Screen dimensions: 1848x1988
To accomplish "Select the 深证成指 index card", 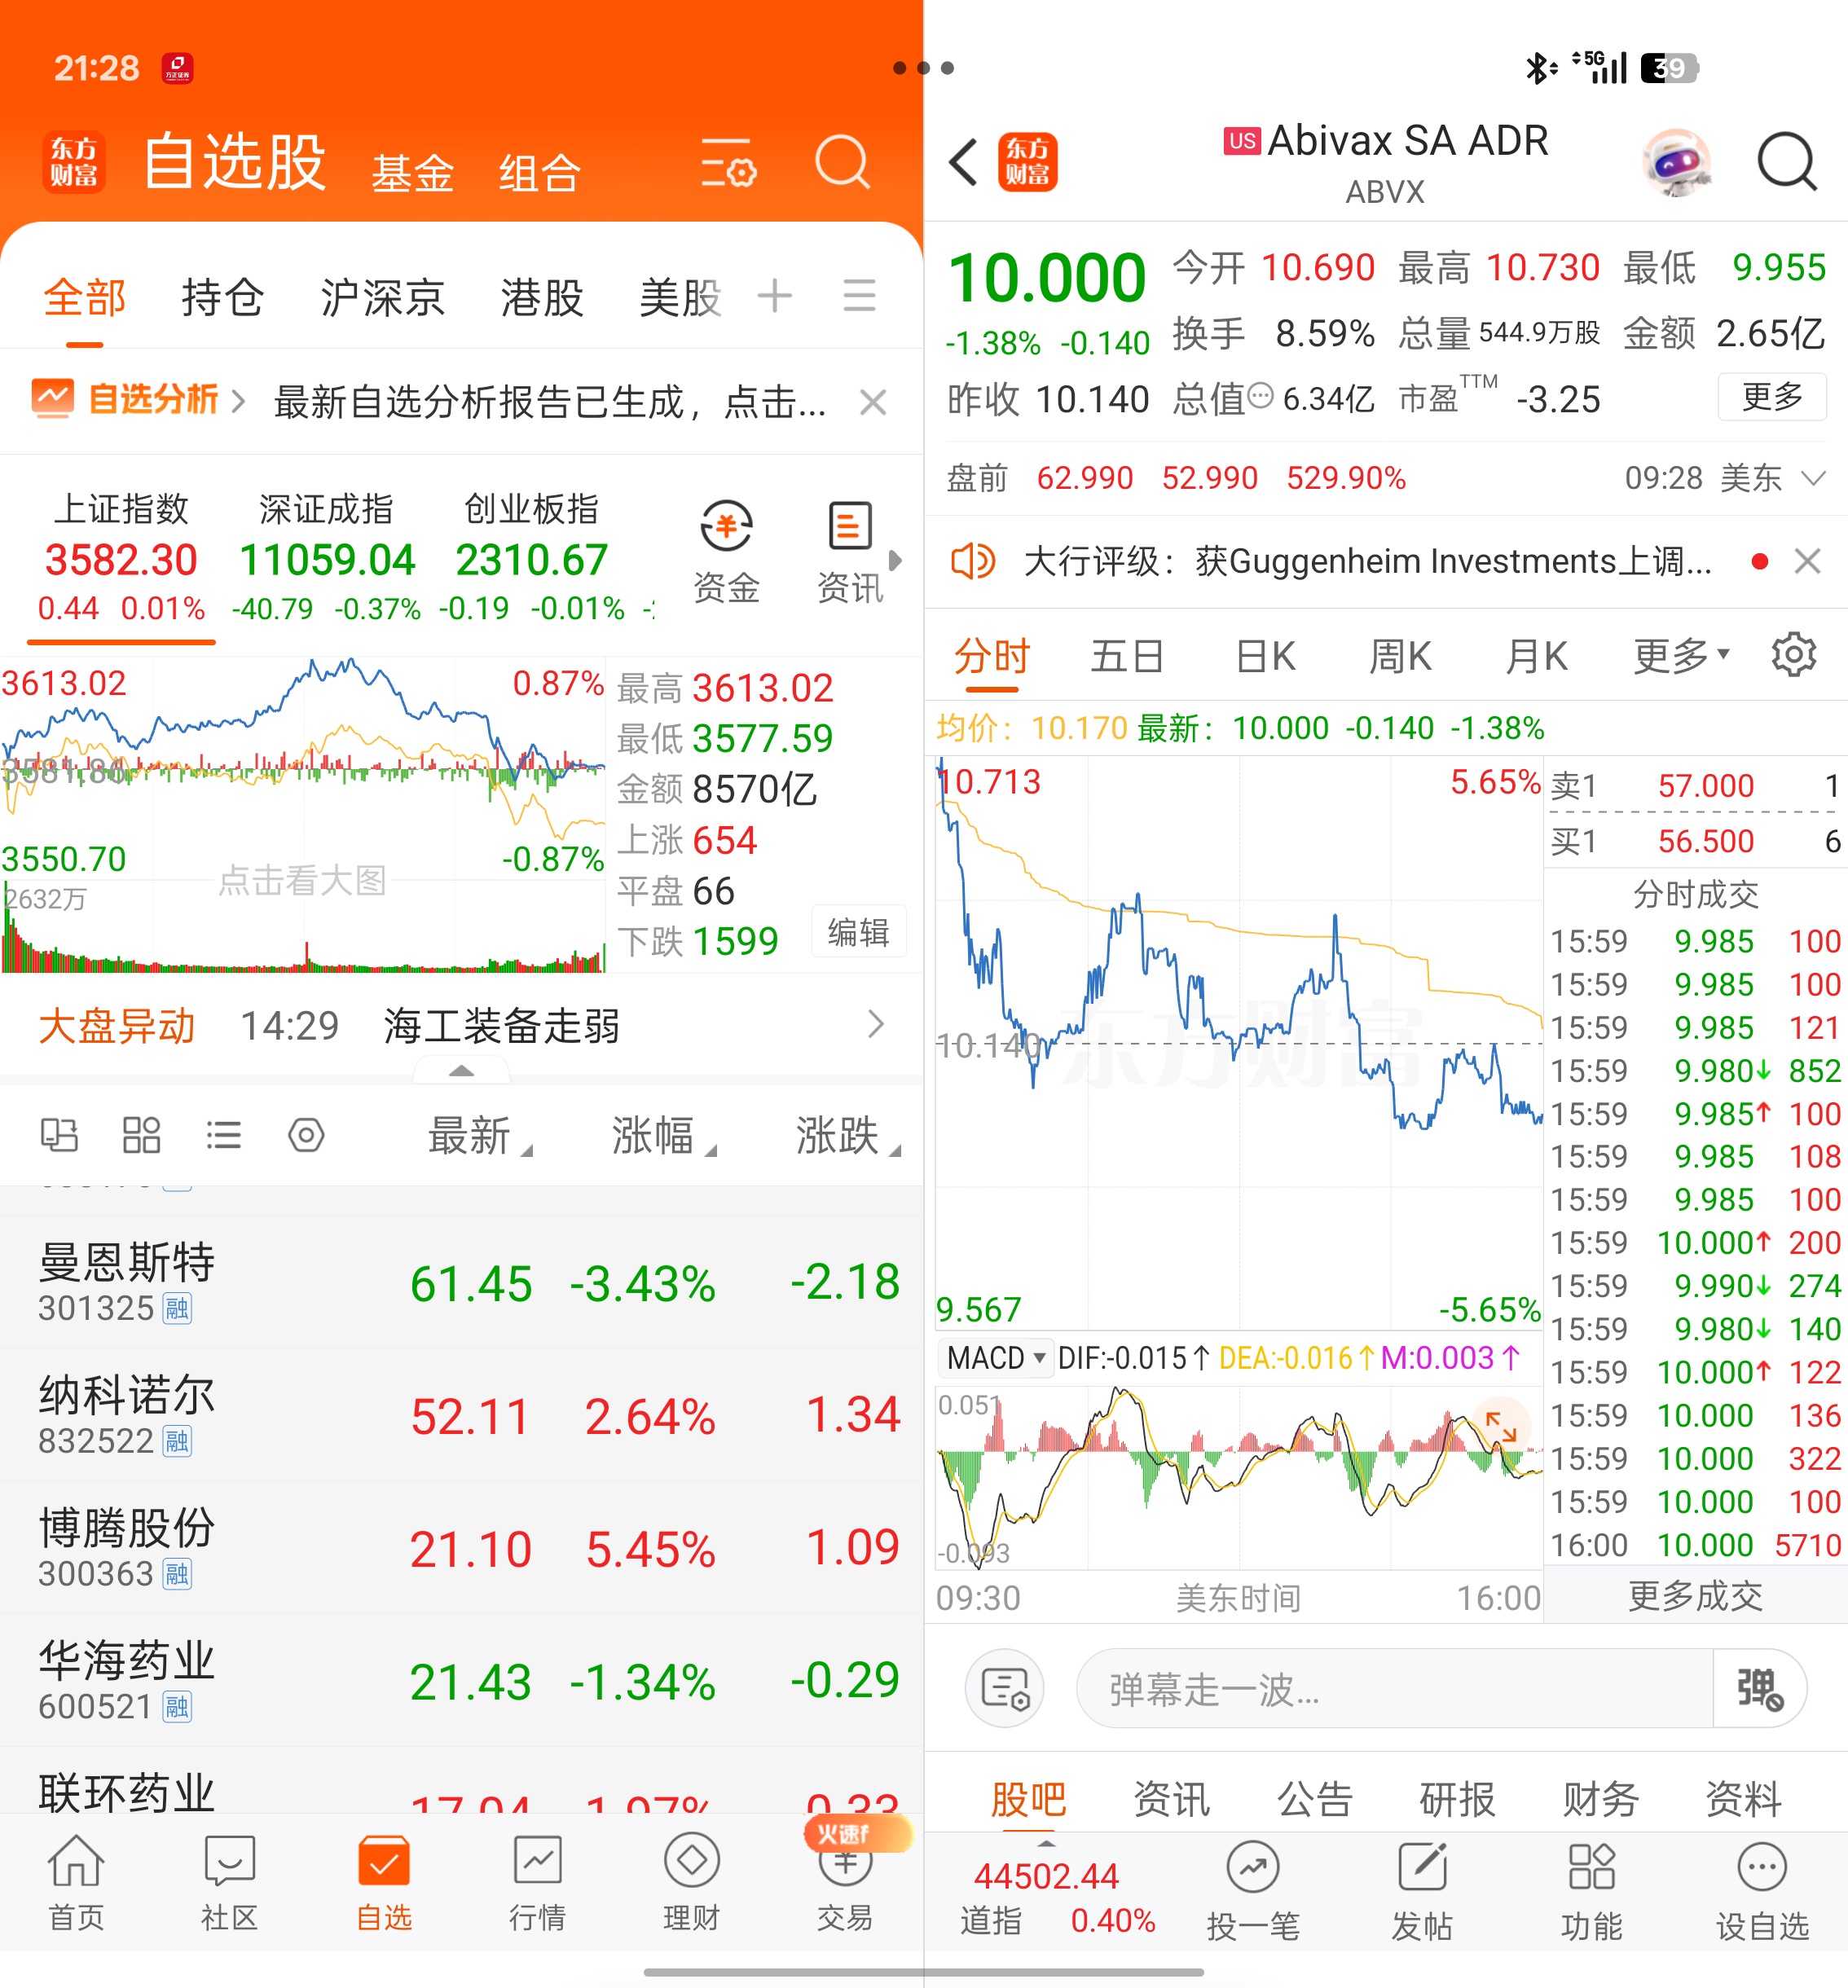I will click(x=326, y=557).
